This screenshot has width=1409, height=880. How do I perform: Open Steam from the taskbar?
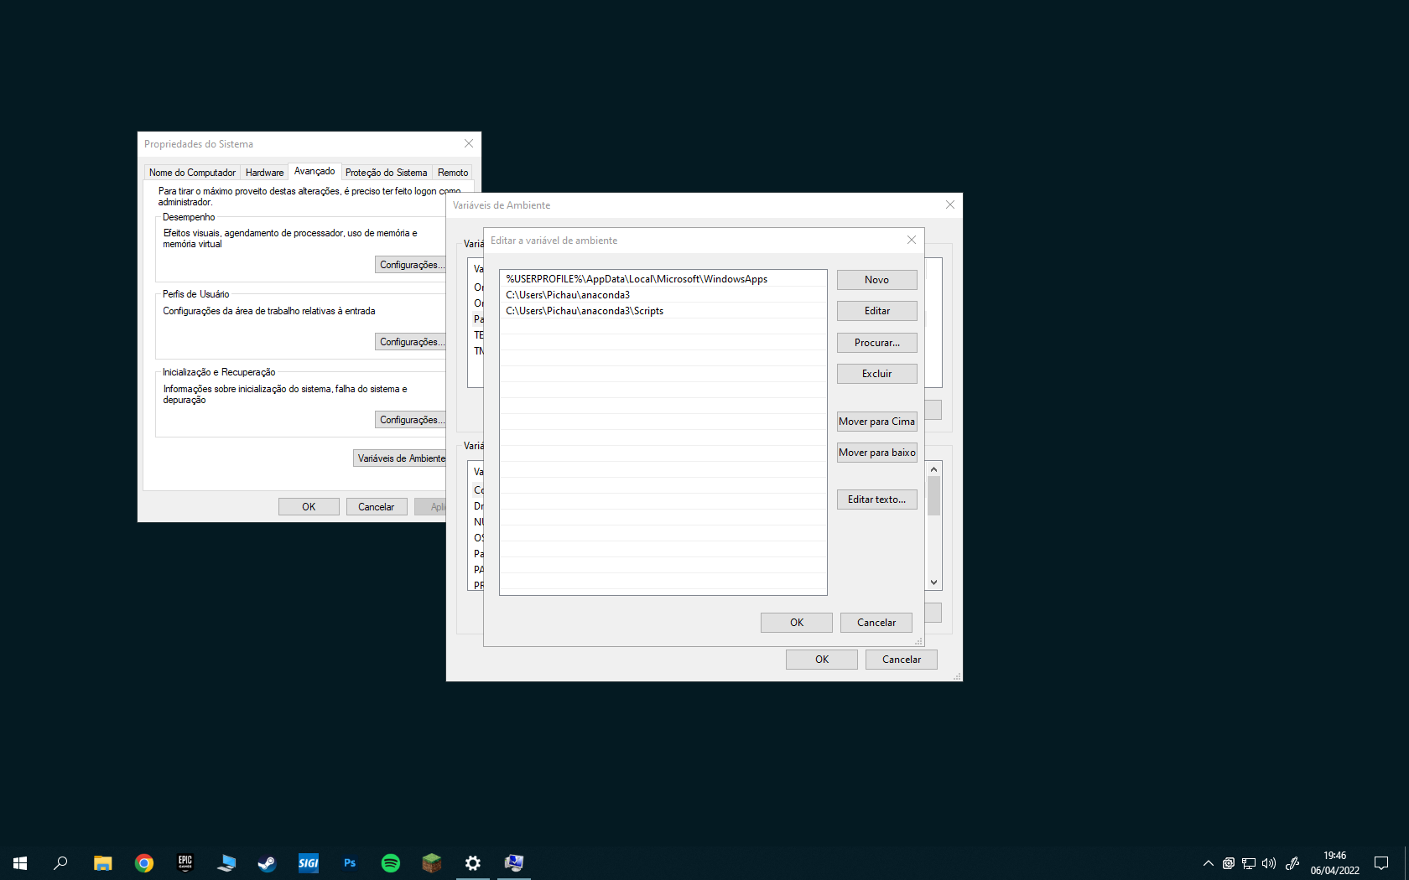coord(268,862)
